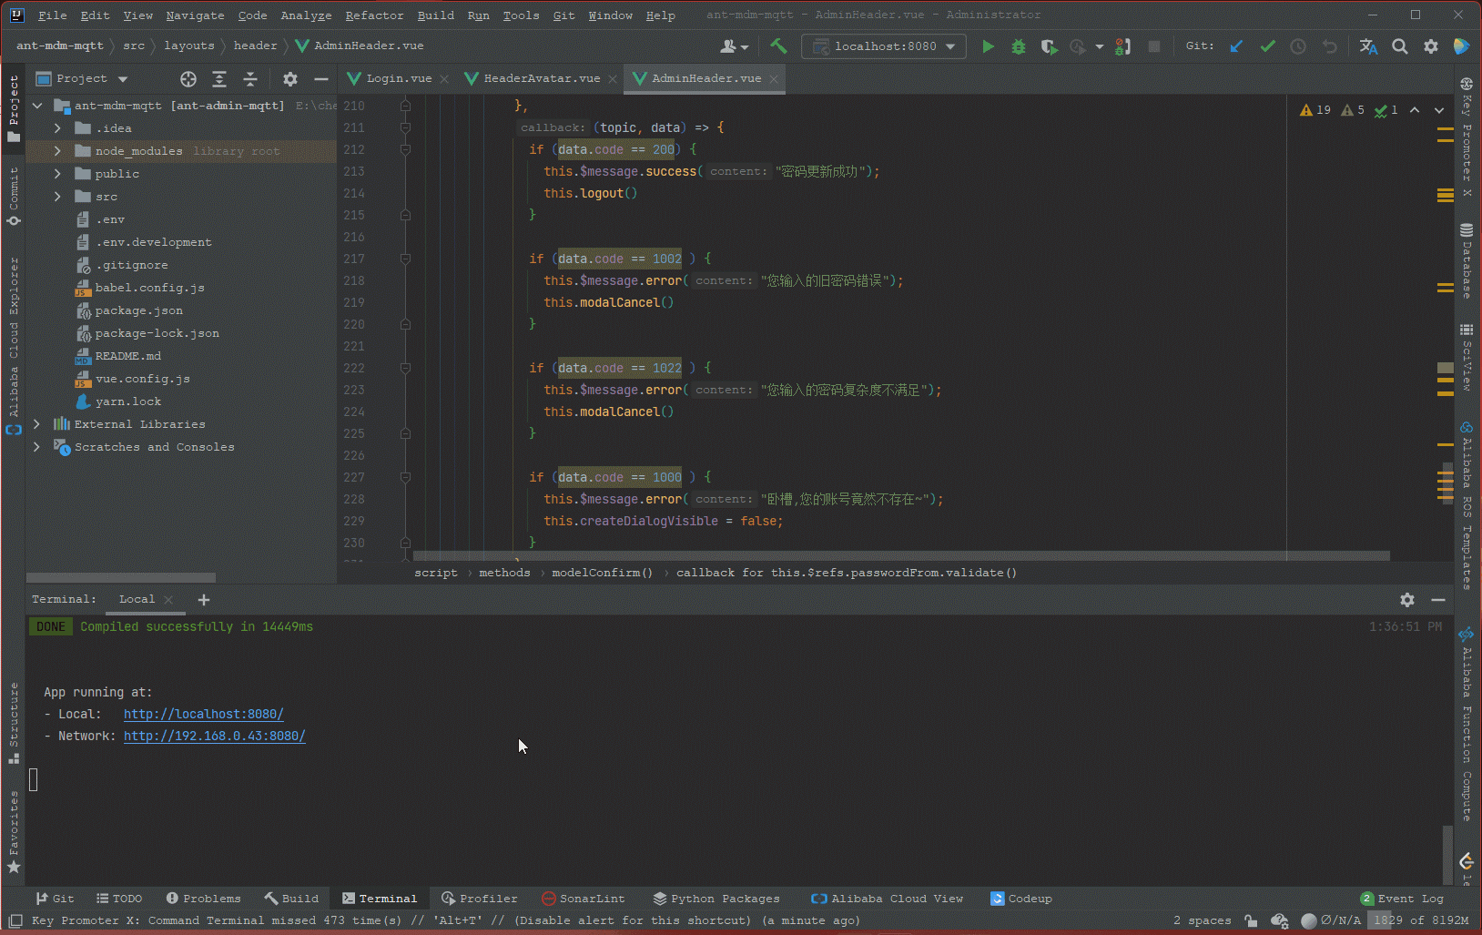The height and width of the screenshot is (935, 1482).
Task: Go to next highlighted error arrow
Action: [1439, 110]
